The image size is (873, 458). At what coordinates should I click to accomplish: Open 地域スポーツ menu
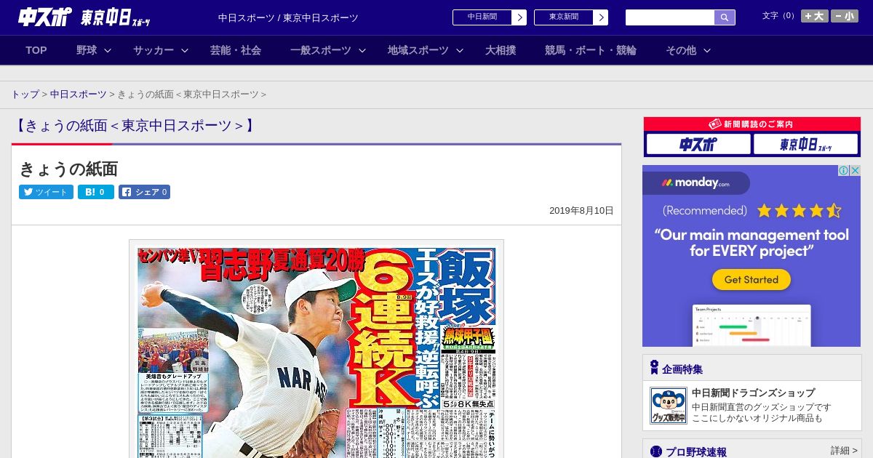(x=418, y=50)
